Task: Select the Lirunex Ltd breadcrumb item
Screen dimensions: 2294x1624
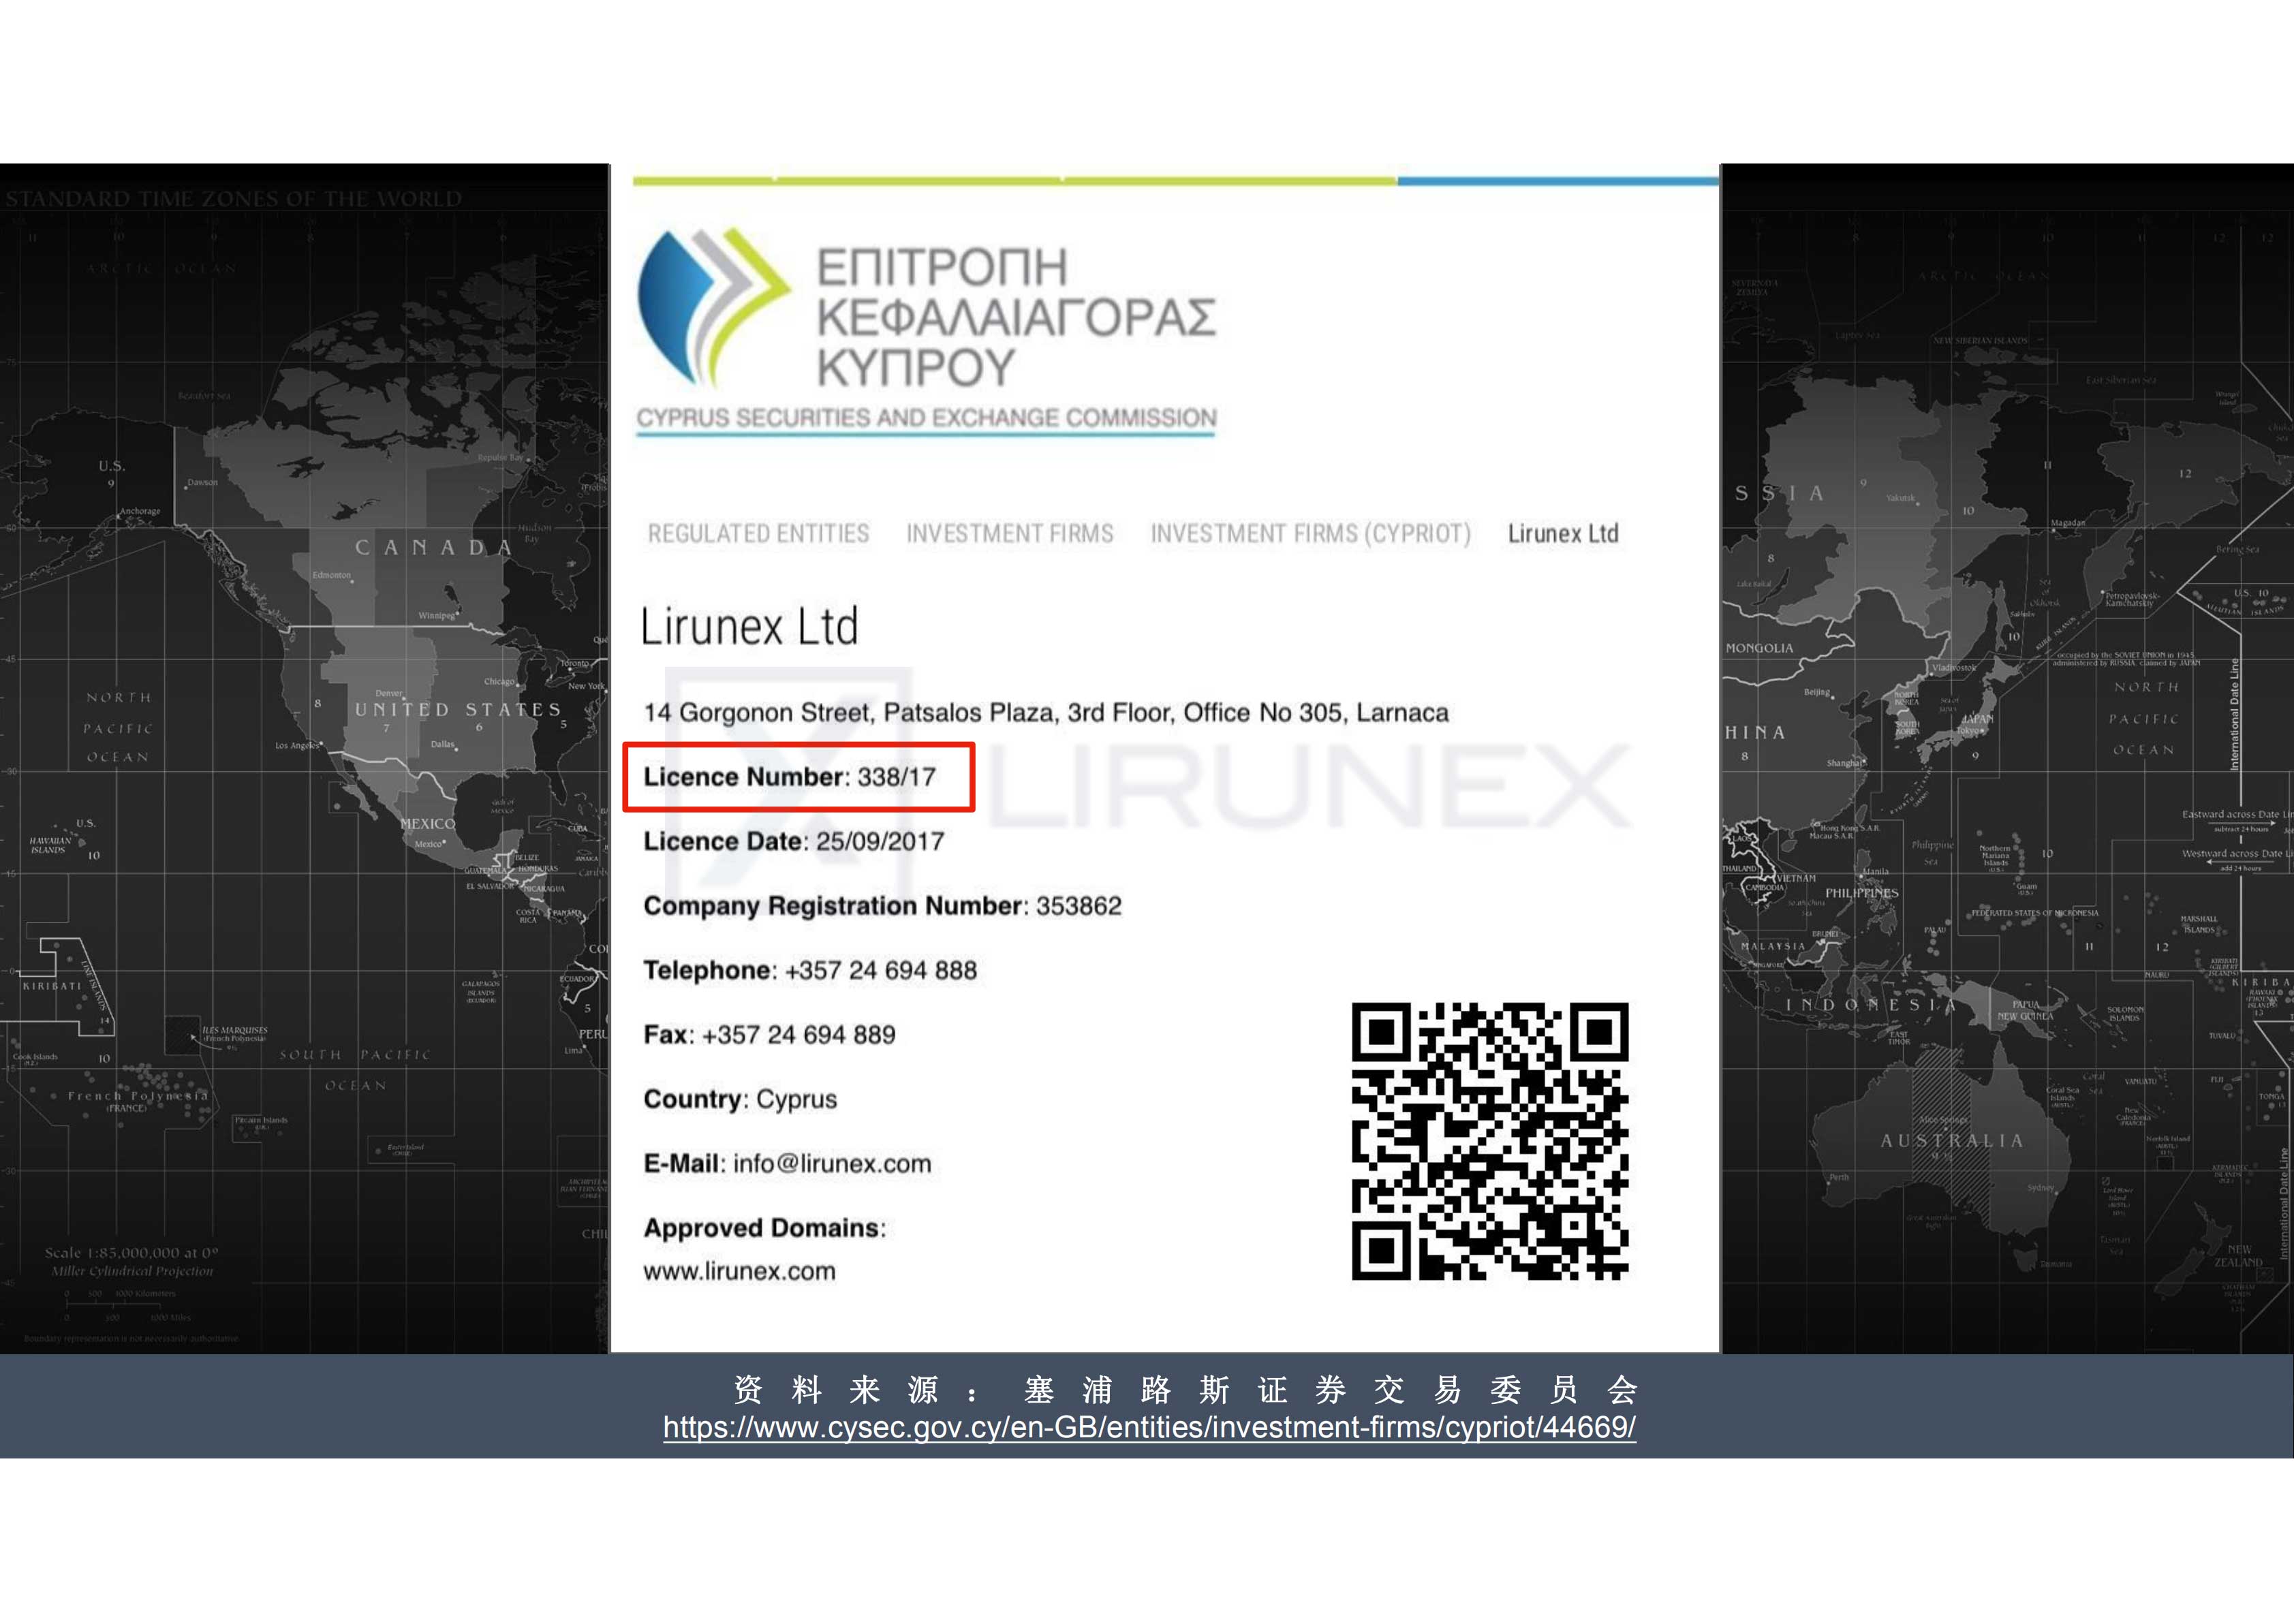Action: pos(1563,534)
